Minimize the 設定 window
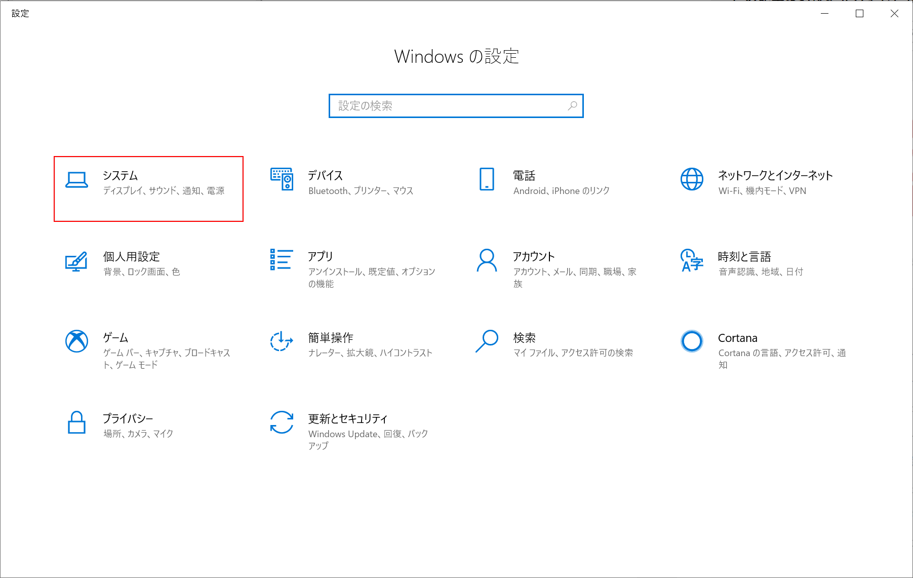 824,14
